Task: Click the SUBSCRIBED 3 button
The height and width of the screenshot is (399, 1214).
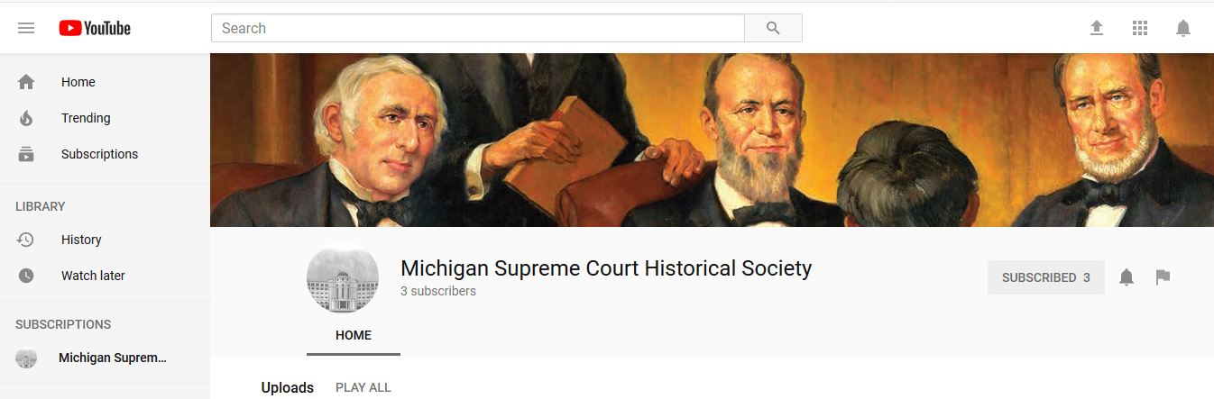Action: 1046,277
